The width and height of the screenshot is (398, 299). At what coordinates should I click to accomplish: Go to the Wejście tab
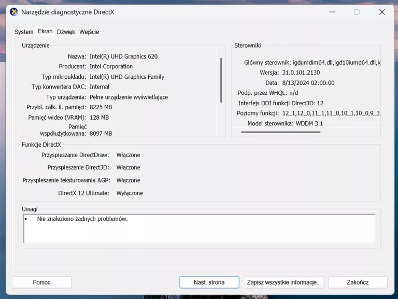pos(89,32)
